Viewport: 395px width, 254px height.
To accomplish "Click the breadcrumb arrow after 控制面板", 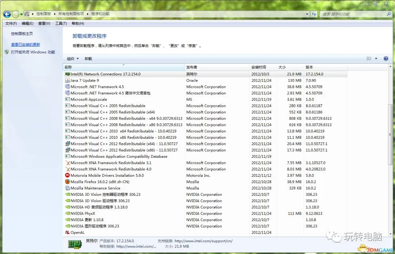I will point(55,14).
